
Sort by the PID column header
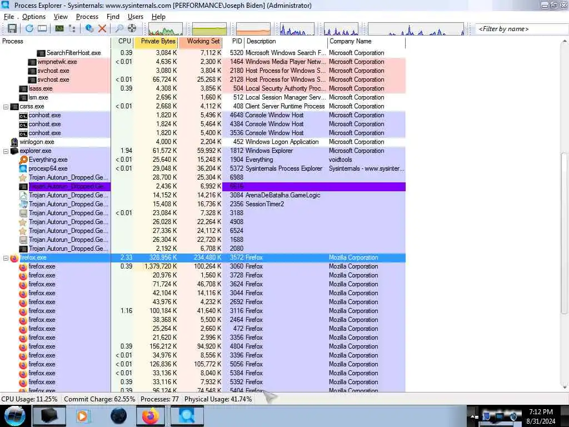click(x=234, y=41)
